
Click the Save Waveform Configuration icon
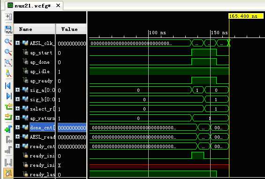click(8, 30)
